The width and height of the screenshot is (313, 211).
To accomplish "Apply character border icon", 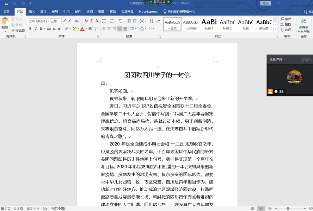I will point(97,21).
